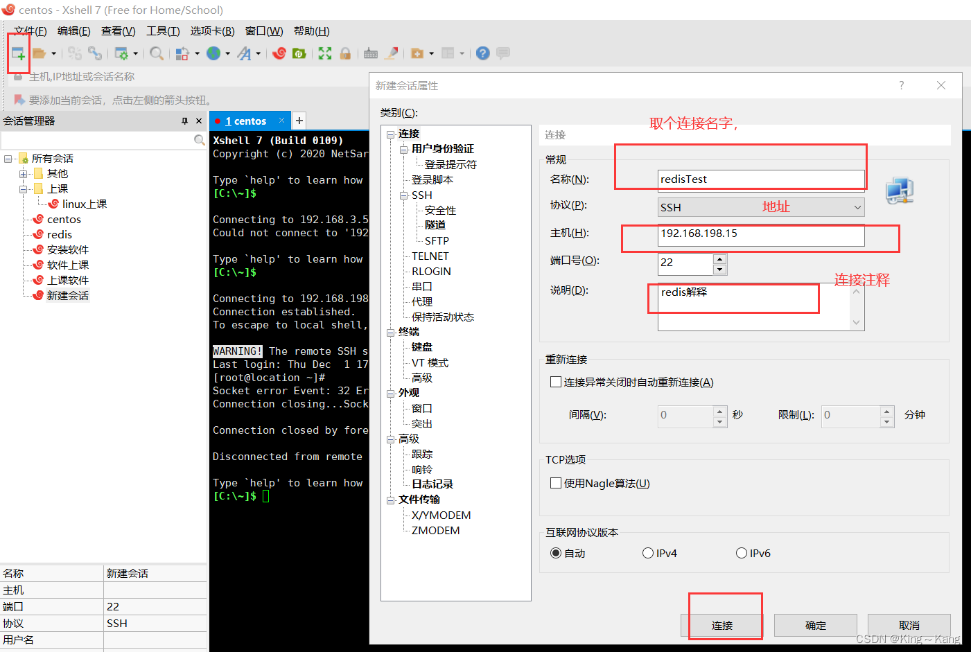The height and width of the screenshot is (652, 971).
Task: Collapse the 所有会话 tree node
Action: click(x=8, y=158)
